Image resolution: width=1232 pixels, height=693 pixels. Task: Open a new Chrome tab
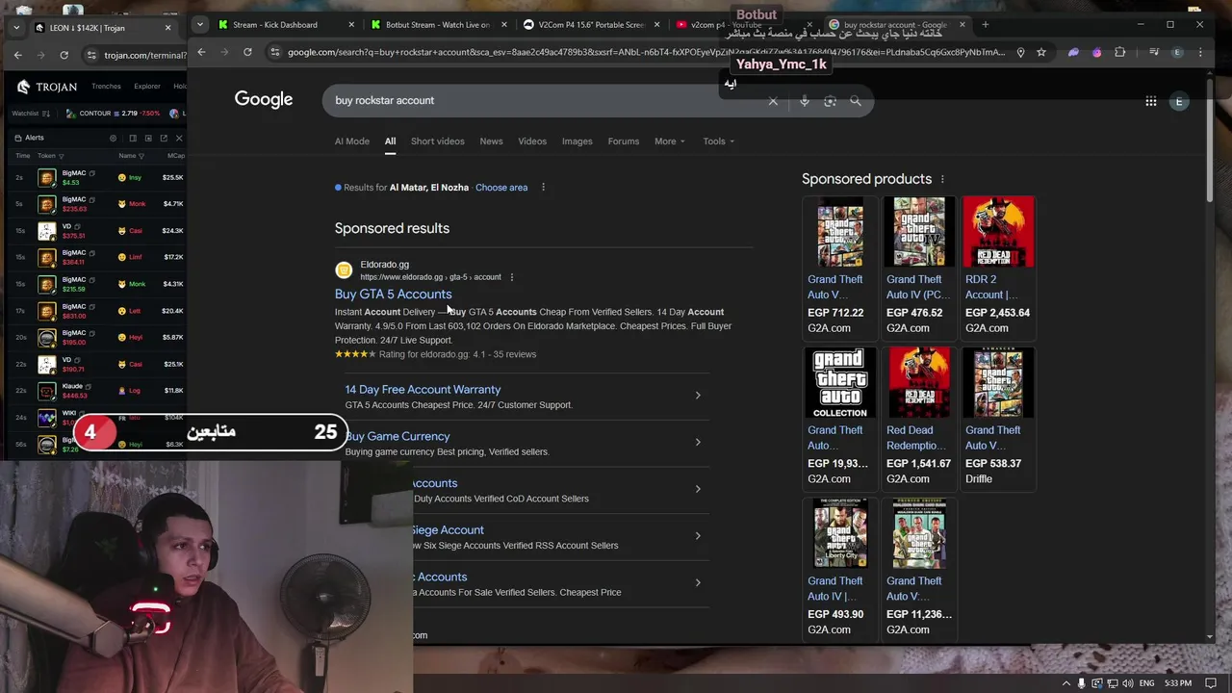click(x=985, y=25)
